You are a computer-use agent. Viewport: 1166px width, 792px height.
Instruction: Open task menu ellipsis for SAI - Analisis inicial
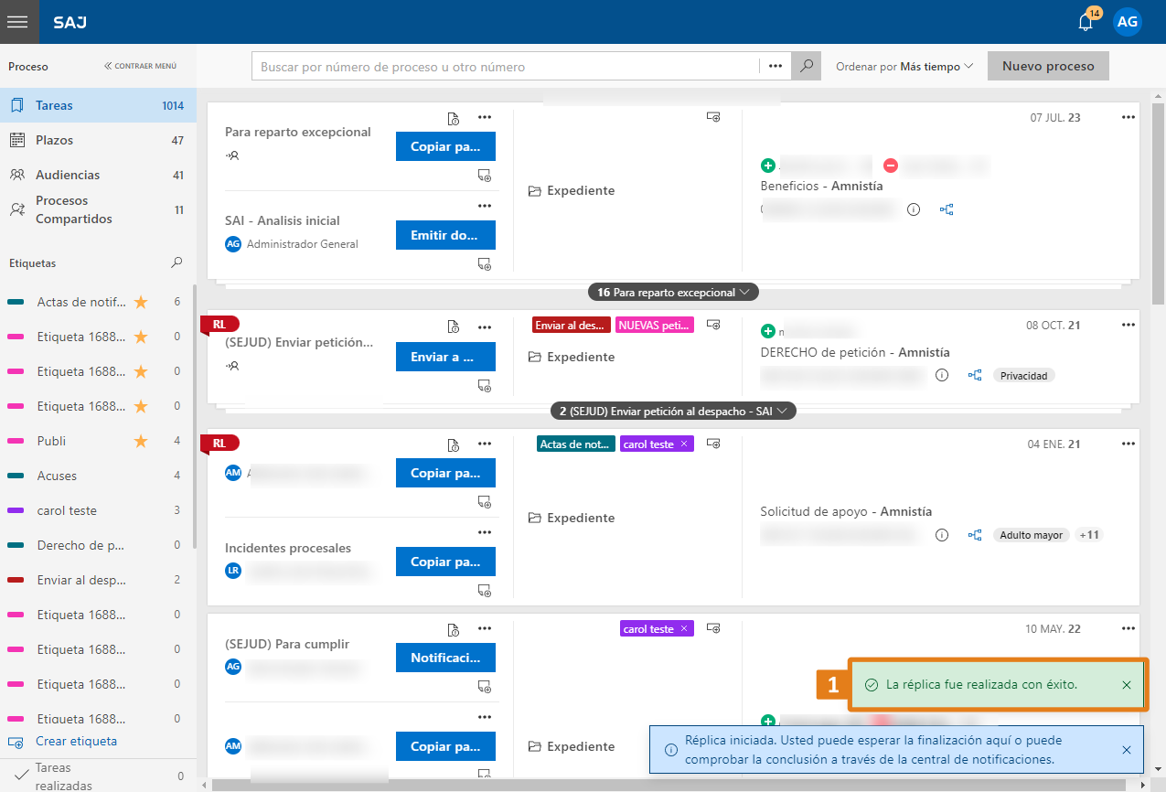click(485, 206)
